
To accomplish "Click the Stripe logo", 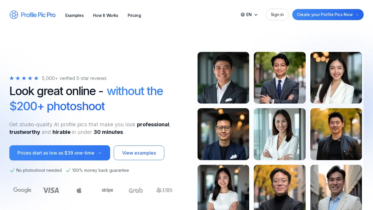I will 107,190.
